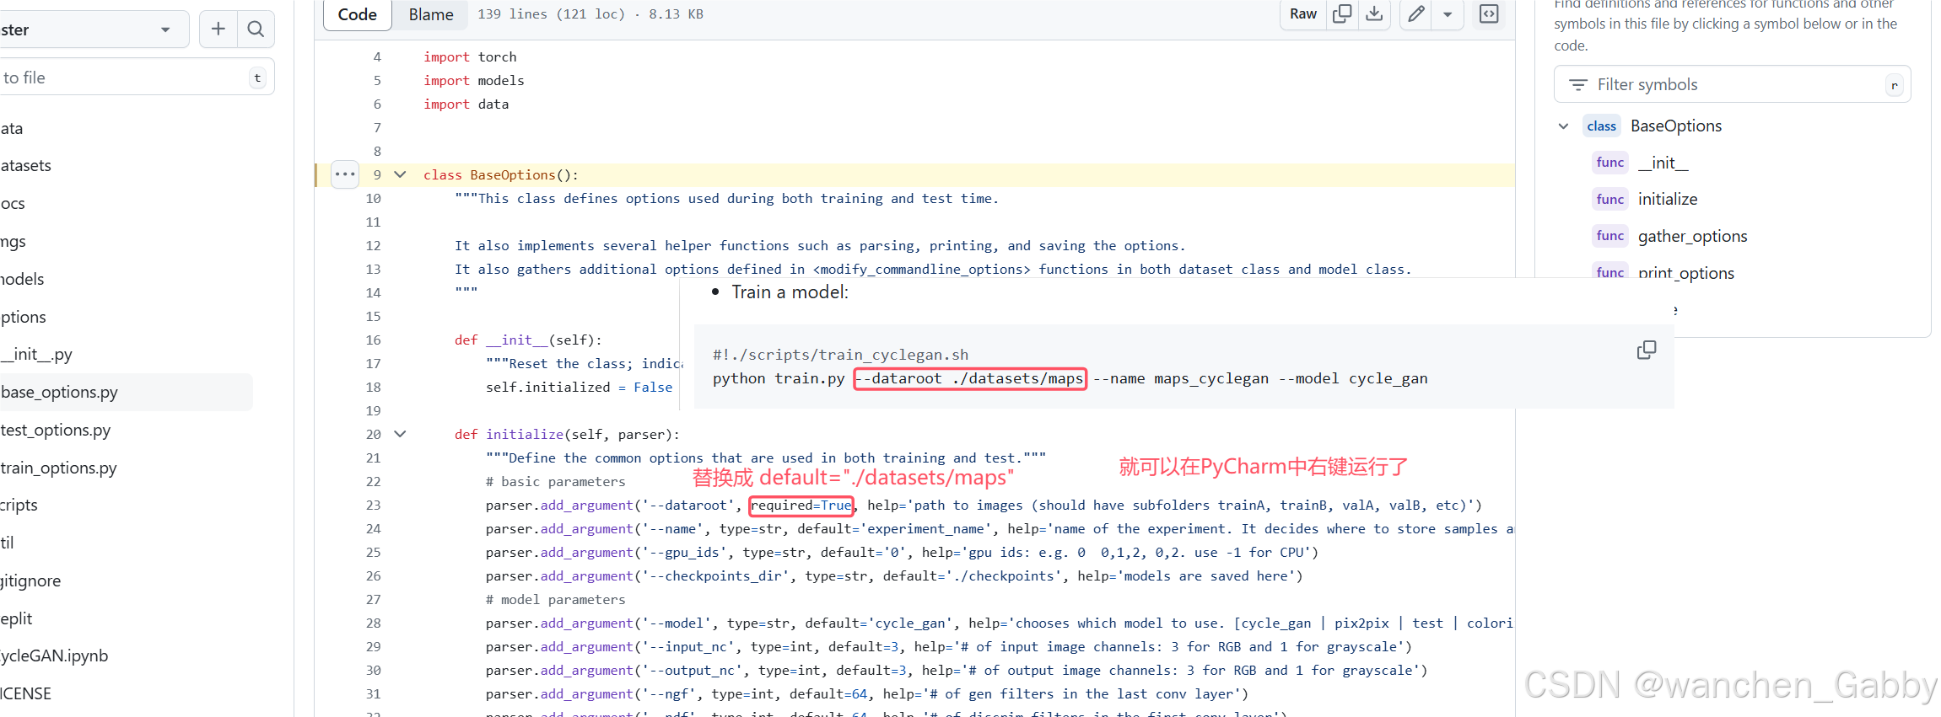
Task: Click the '--input_nc' argument line
Action: tap(949, 647)
